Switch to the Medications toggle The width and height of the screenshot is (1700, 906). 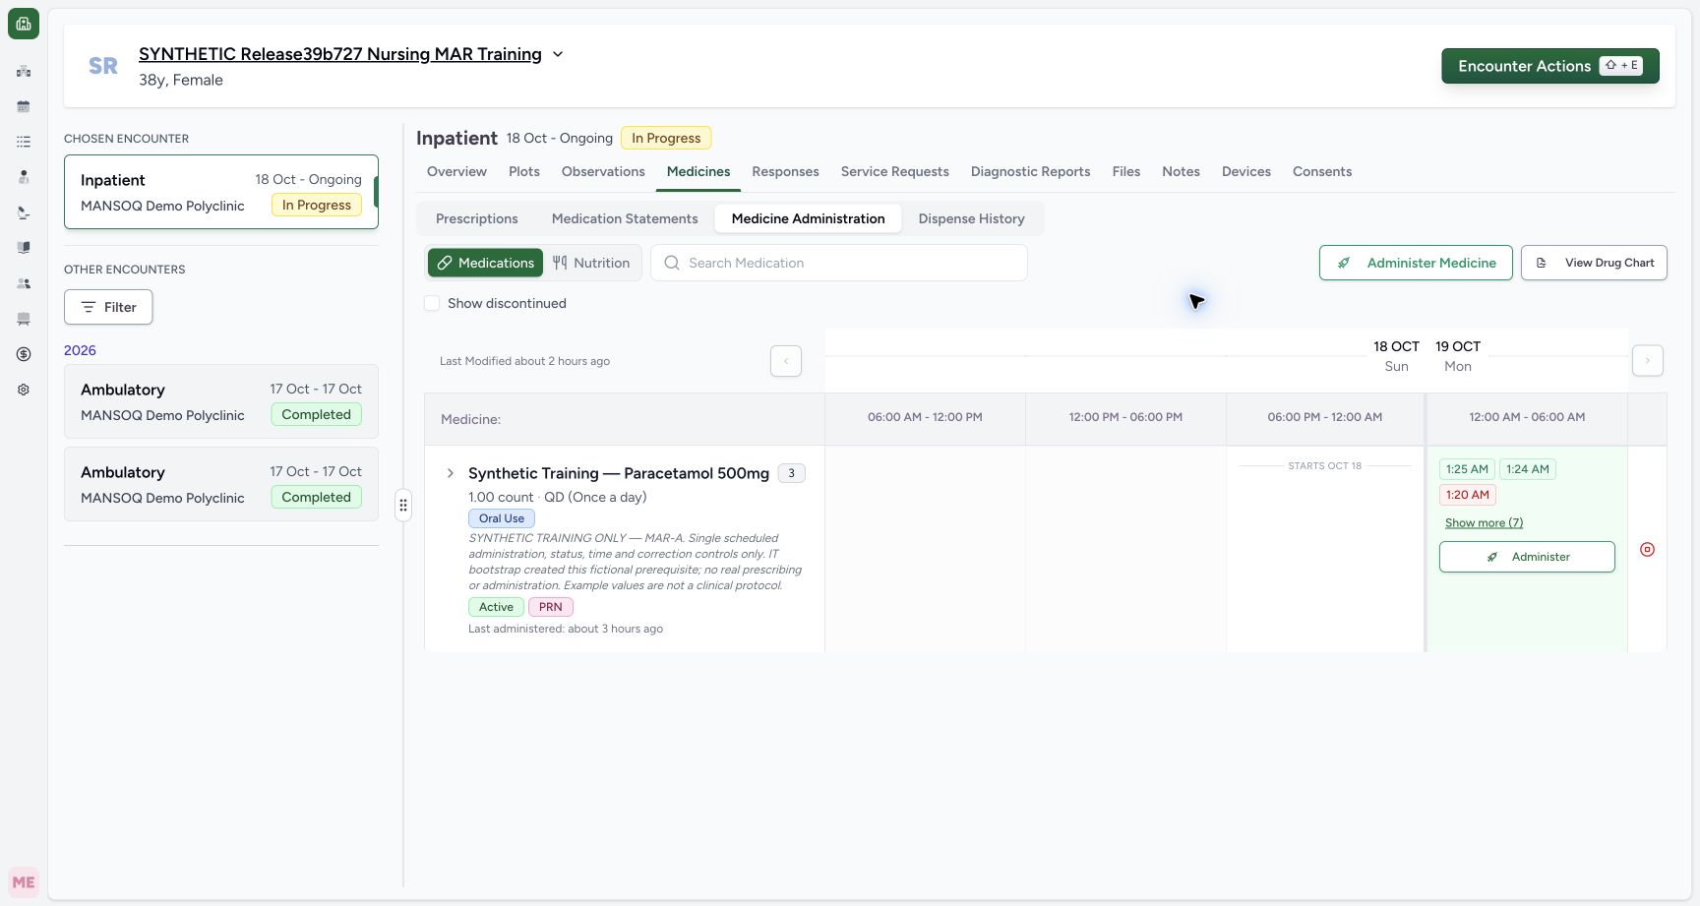coord(486,263)
